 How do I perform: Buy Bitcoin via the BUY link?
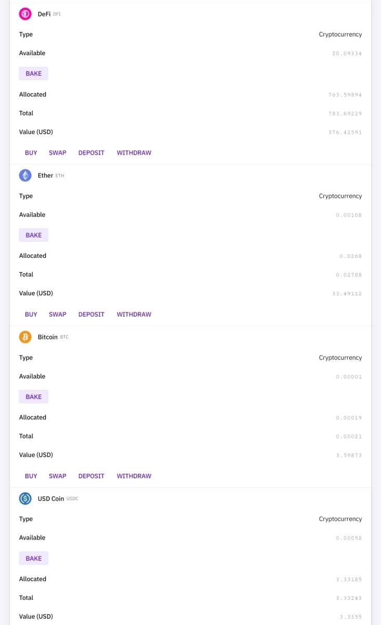31,476
